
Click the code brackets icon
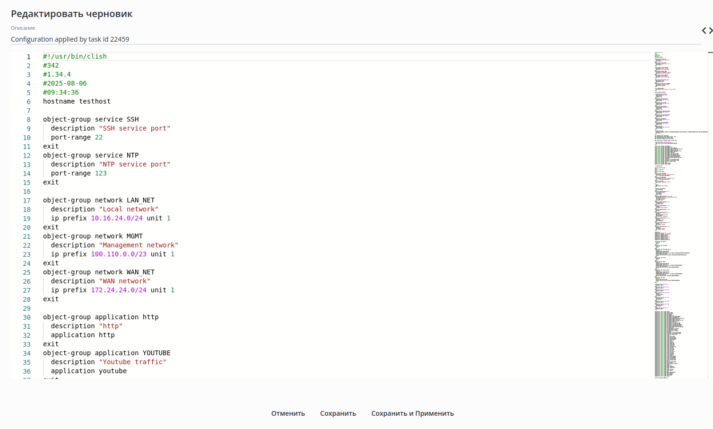click(x=707, y=31)
